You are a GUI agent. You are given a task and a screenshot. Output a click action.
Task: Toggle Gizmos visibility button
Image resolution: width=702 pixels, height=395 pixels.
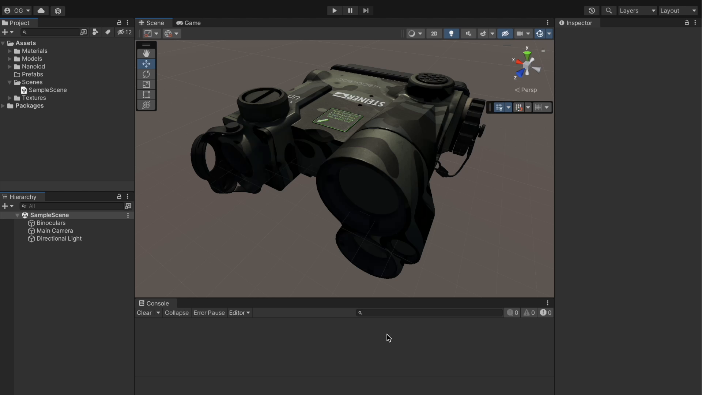pyautogui.click(x=540, y=34)
